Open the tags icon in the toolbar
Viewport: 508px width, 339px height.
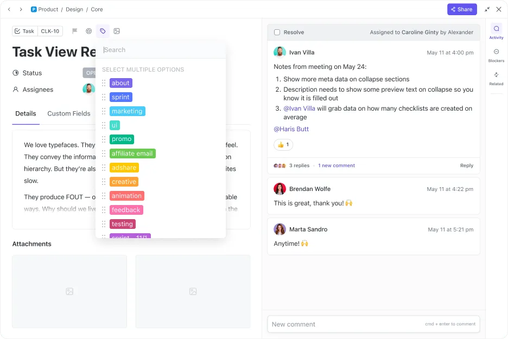click(x=103, y=31)
